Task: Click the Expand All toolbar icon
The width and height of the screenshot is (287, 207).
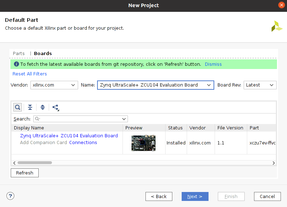Action: pyautogui.click(x=43, y=107)
